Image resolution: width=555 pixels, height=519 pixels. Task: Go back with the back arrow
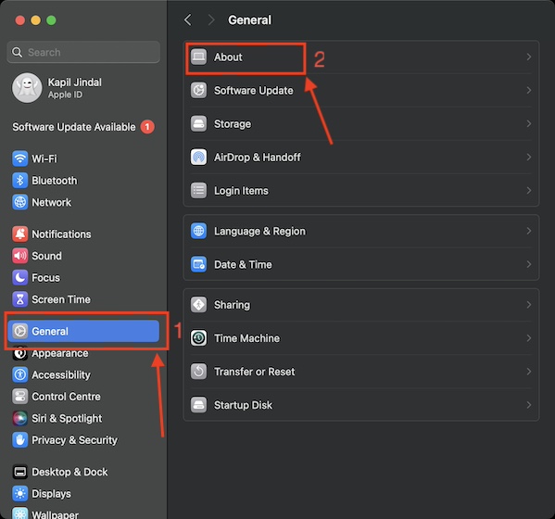tap(188, 19)
